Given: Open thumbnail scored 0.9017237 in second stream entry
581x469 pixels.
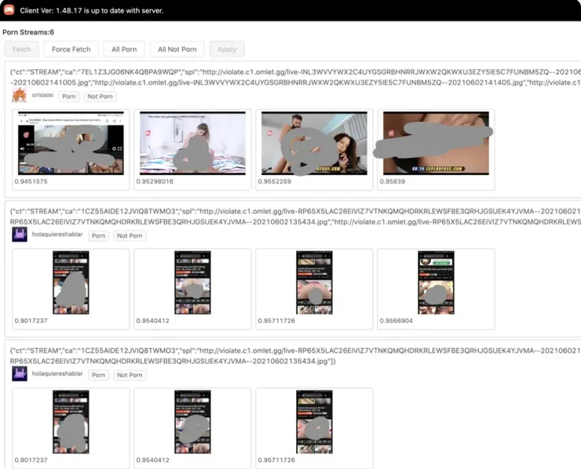Looking at the screenshot, I should [71, 282].
